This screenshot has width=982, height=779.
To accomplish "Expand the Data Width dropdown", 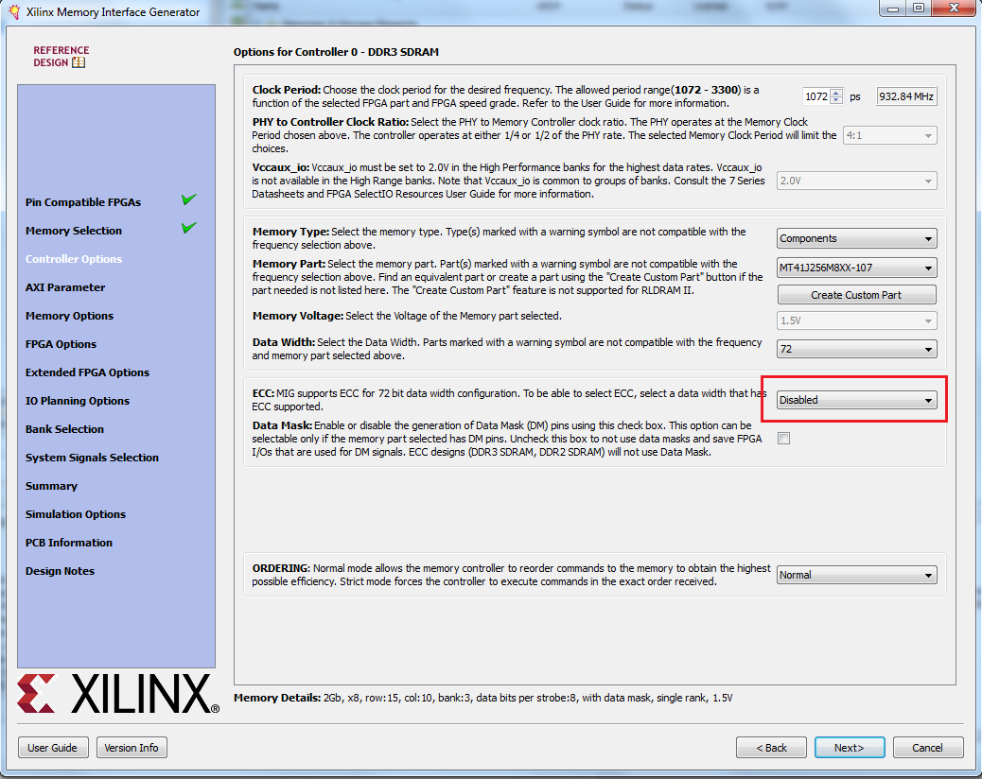I will 856,349.
